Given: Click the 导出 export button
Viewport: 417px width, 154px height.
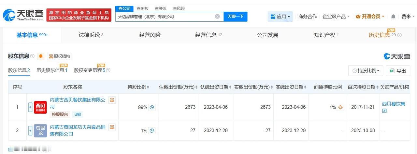Looking at the screenshot, I should [398, 71].
